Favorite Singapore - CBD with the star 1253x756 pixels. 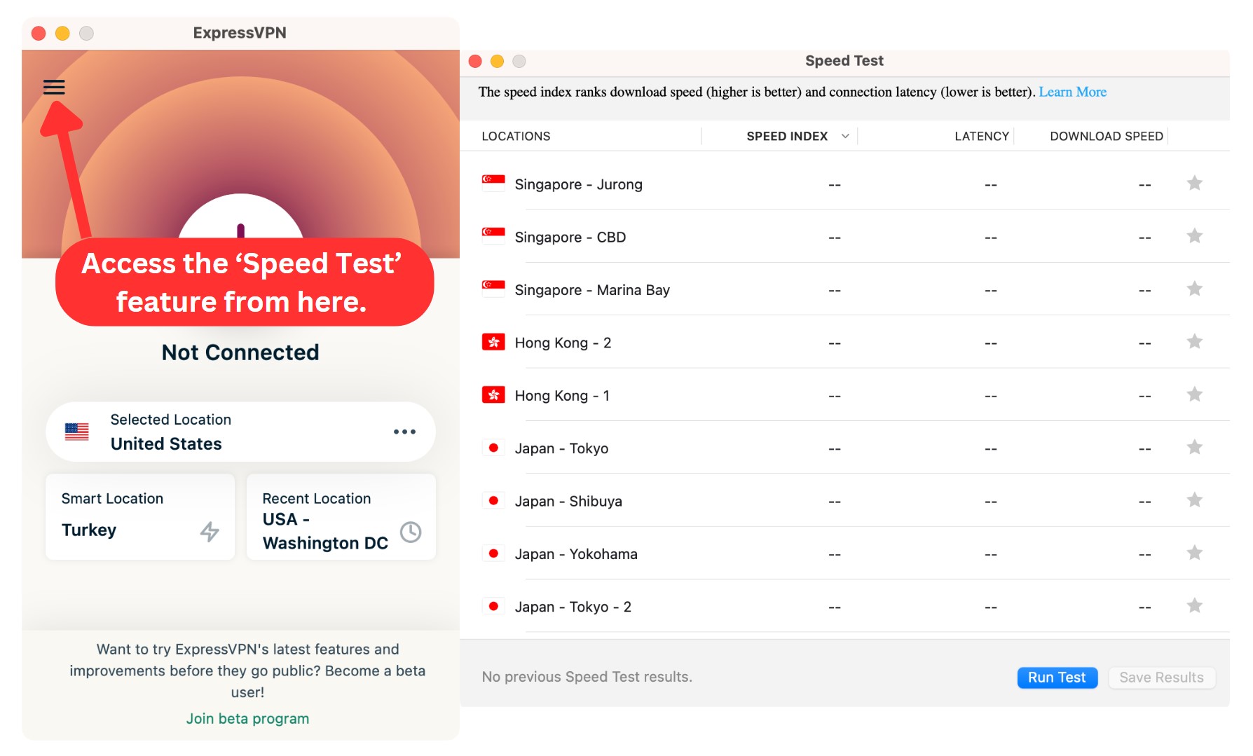[x=1195, y=236]
